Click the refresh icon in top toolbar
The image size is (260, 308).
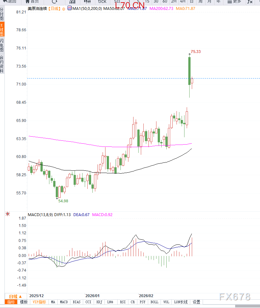click(54, 2)
